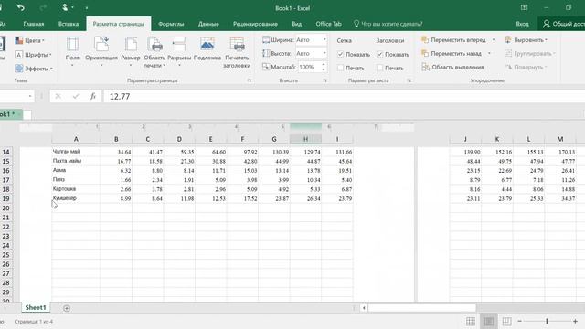Open the Fonts theme menu
The width and height of the screenshot is (585, 329).
coord(33,55)
